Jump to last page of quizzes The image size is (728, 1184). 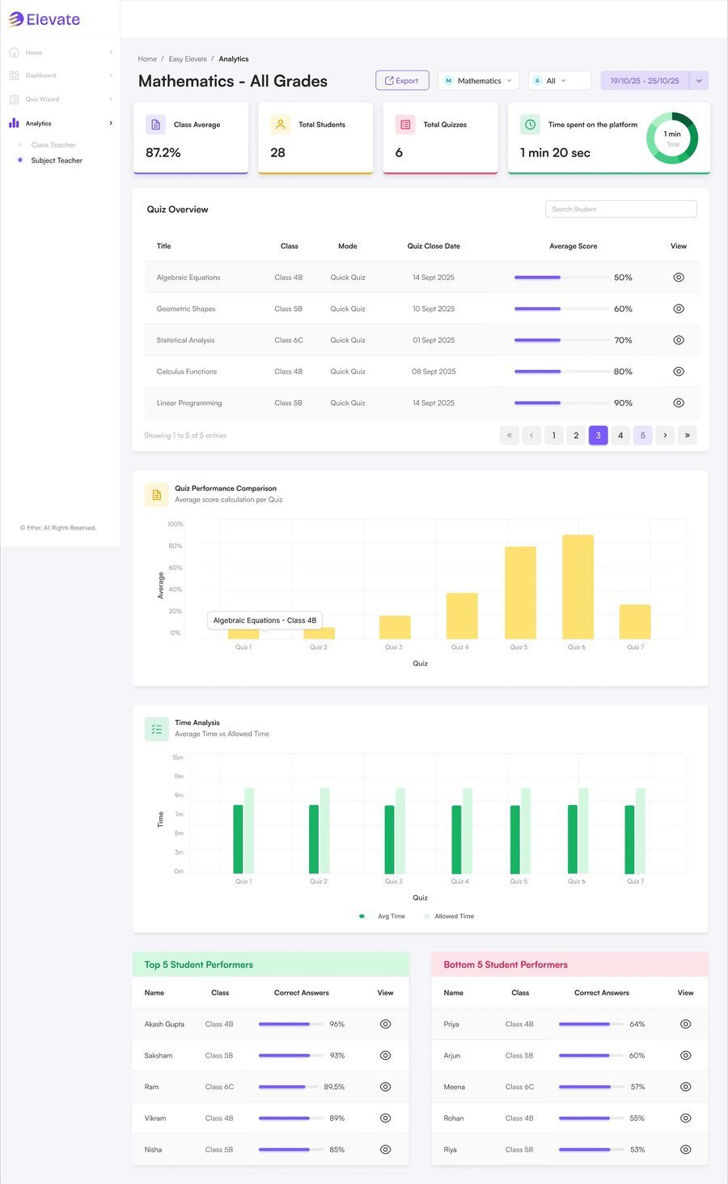click(x=688, y=435)
